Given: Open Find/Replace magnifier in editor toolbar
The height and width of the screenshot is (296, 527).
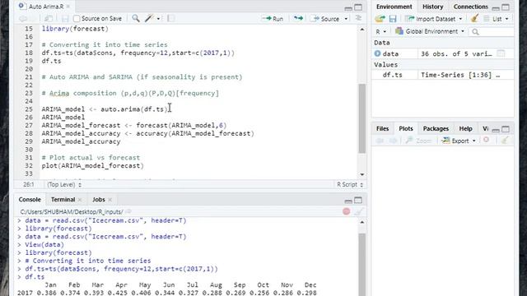Looking at the screenshot, I should coord(135,18).
